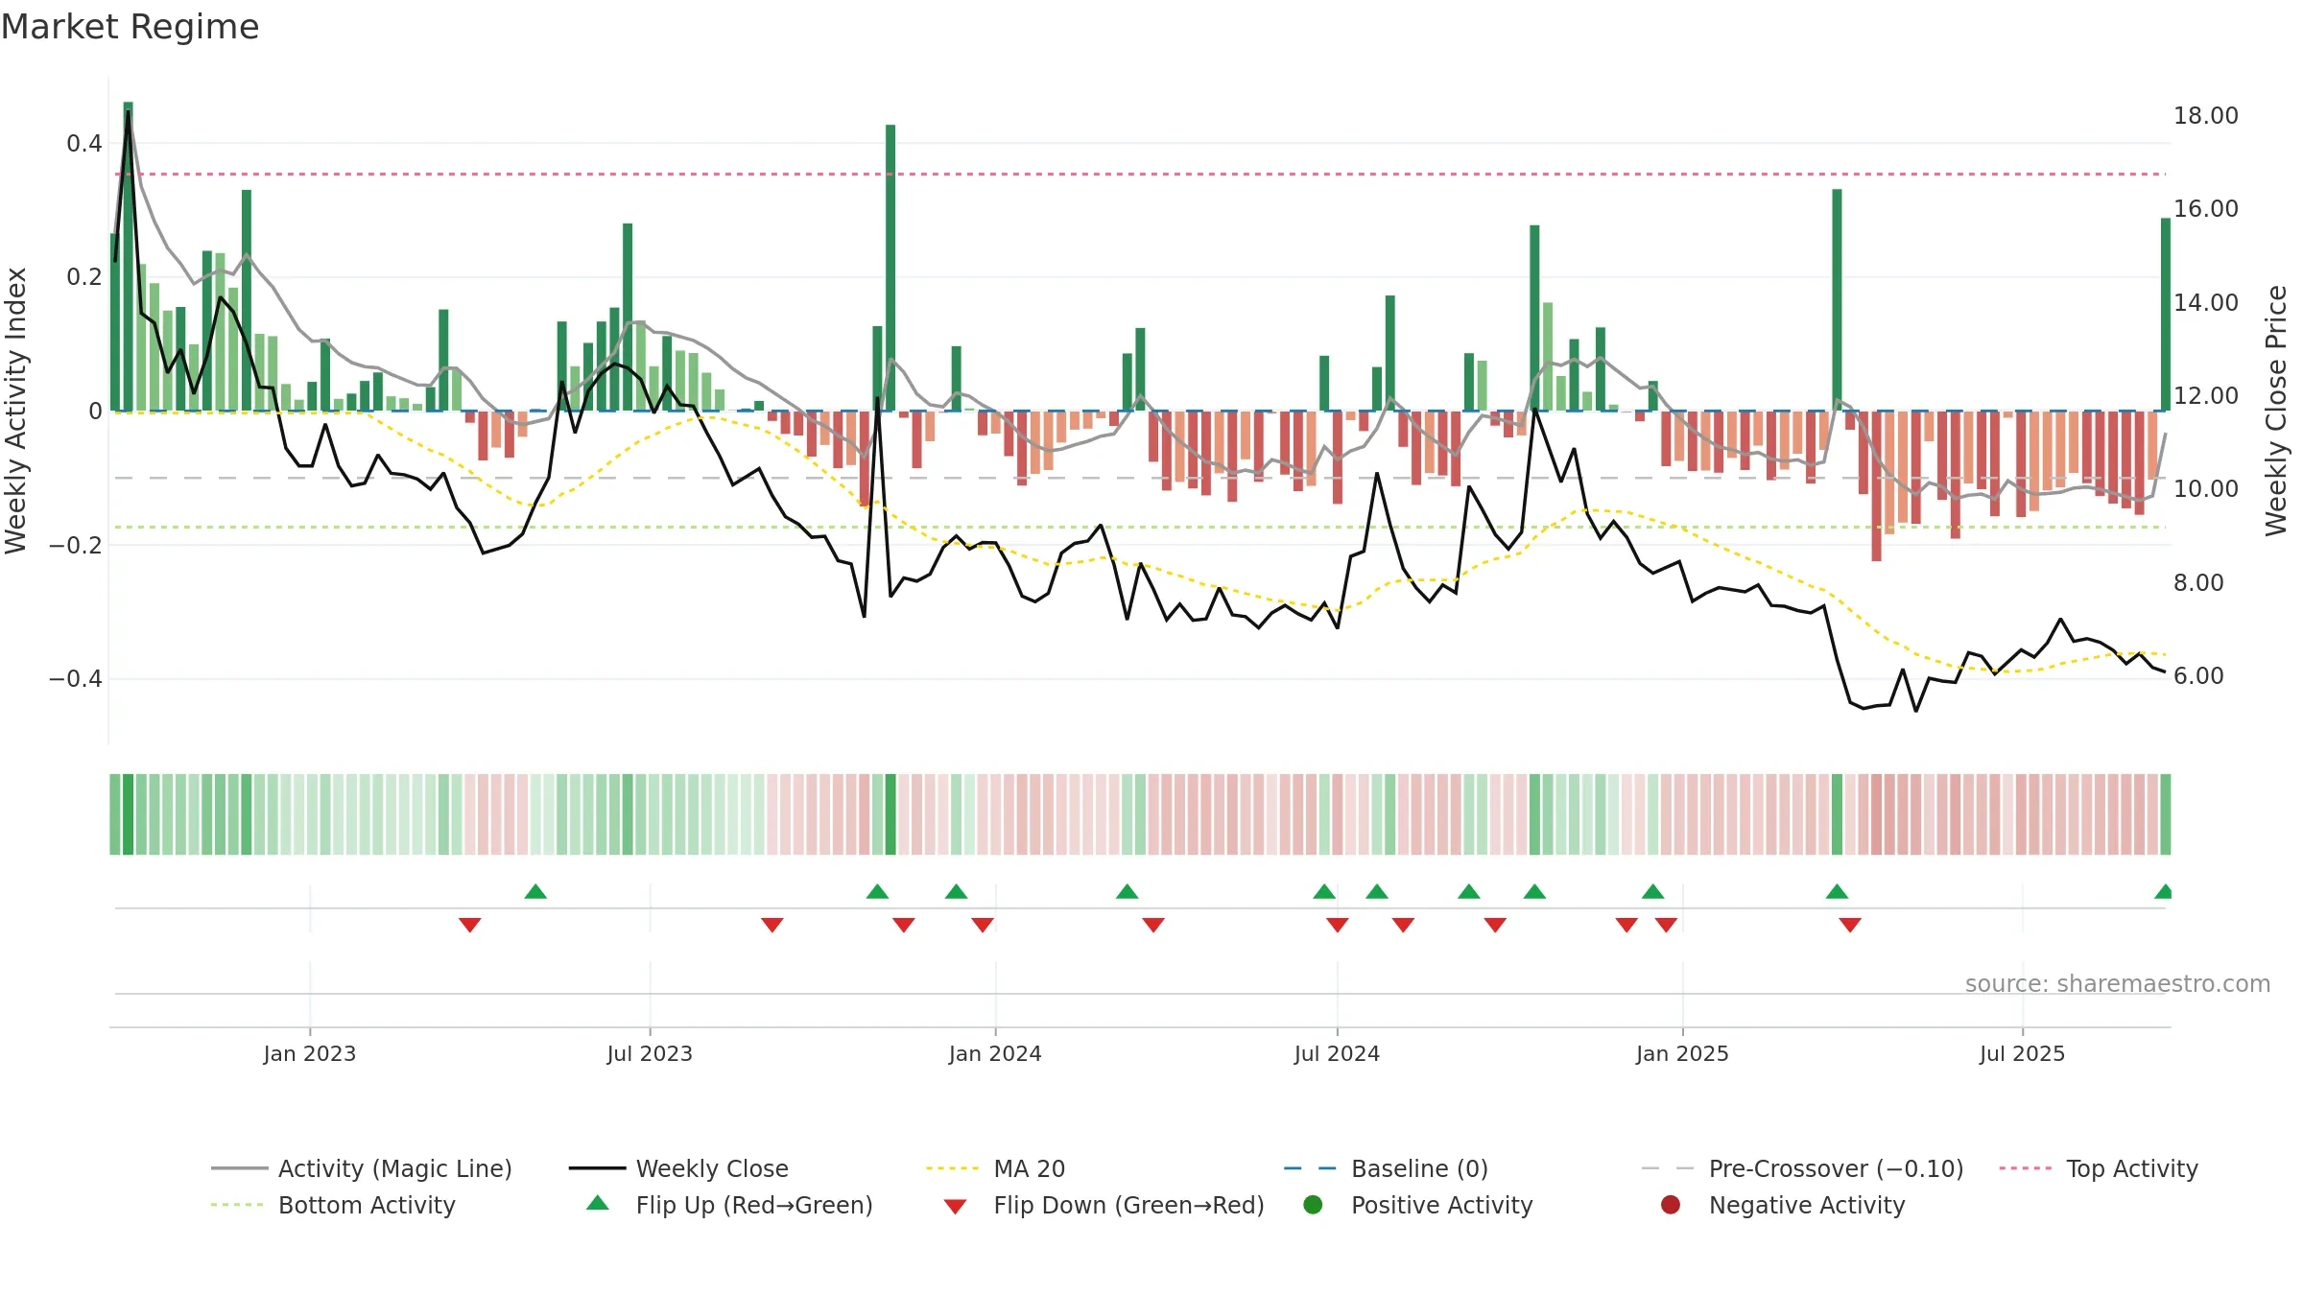Image resolution: width=2303 pixels, height=1295 pixels.
Task: Click the 18.00 price axis tick label
Action: (2206, 116)
